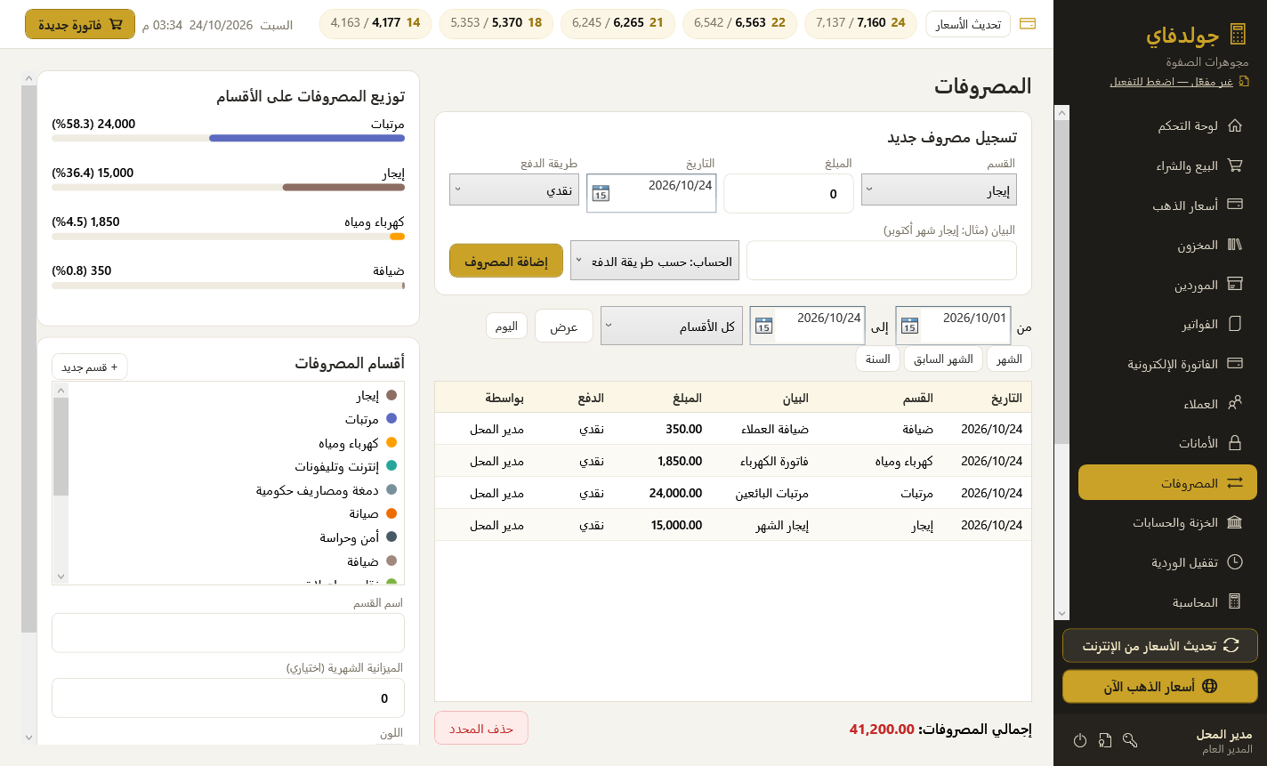1267x766 pixels.
Task: Click the power icon beside مدير المحل
Action: click(1080, 740)
